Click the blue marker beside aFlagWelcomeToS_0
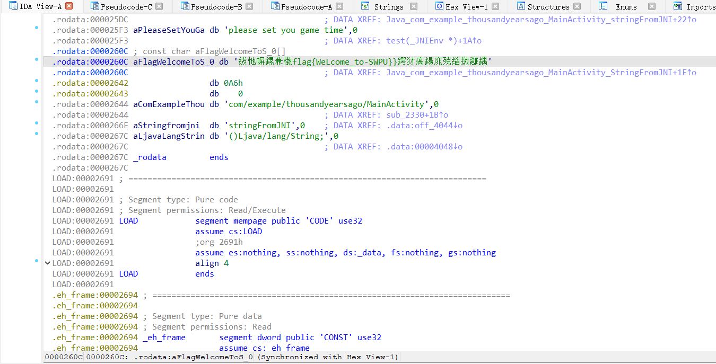The width and height of the screenshot is (716, 364). pos(36,60)
